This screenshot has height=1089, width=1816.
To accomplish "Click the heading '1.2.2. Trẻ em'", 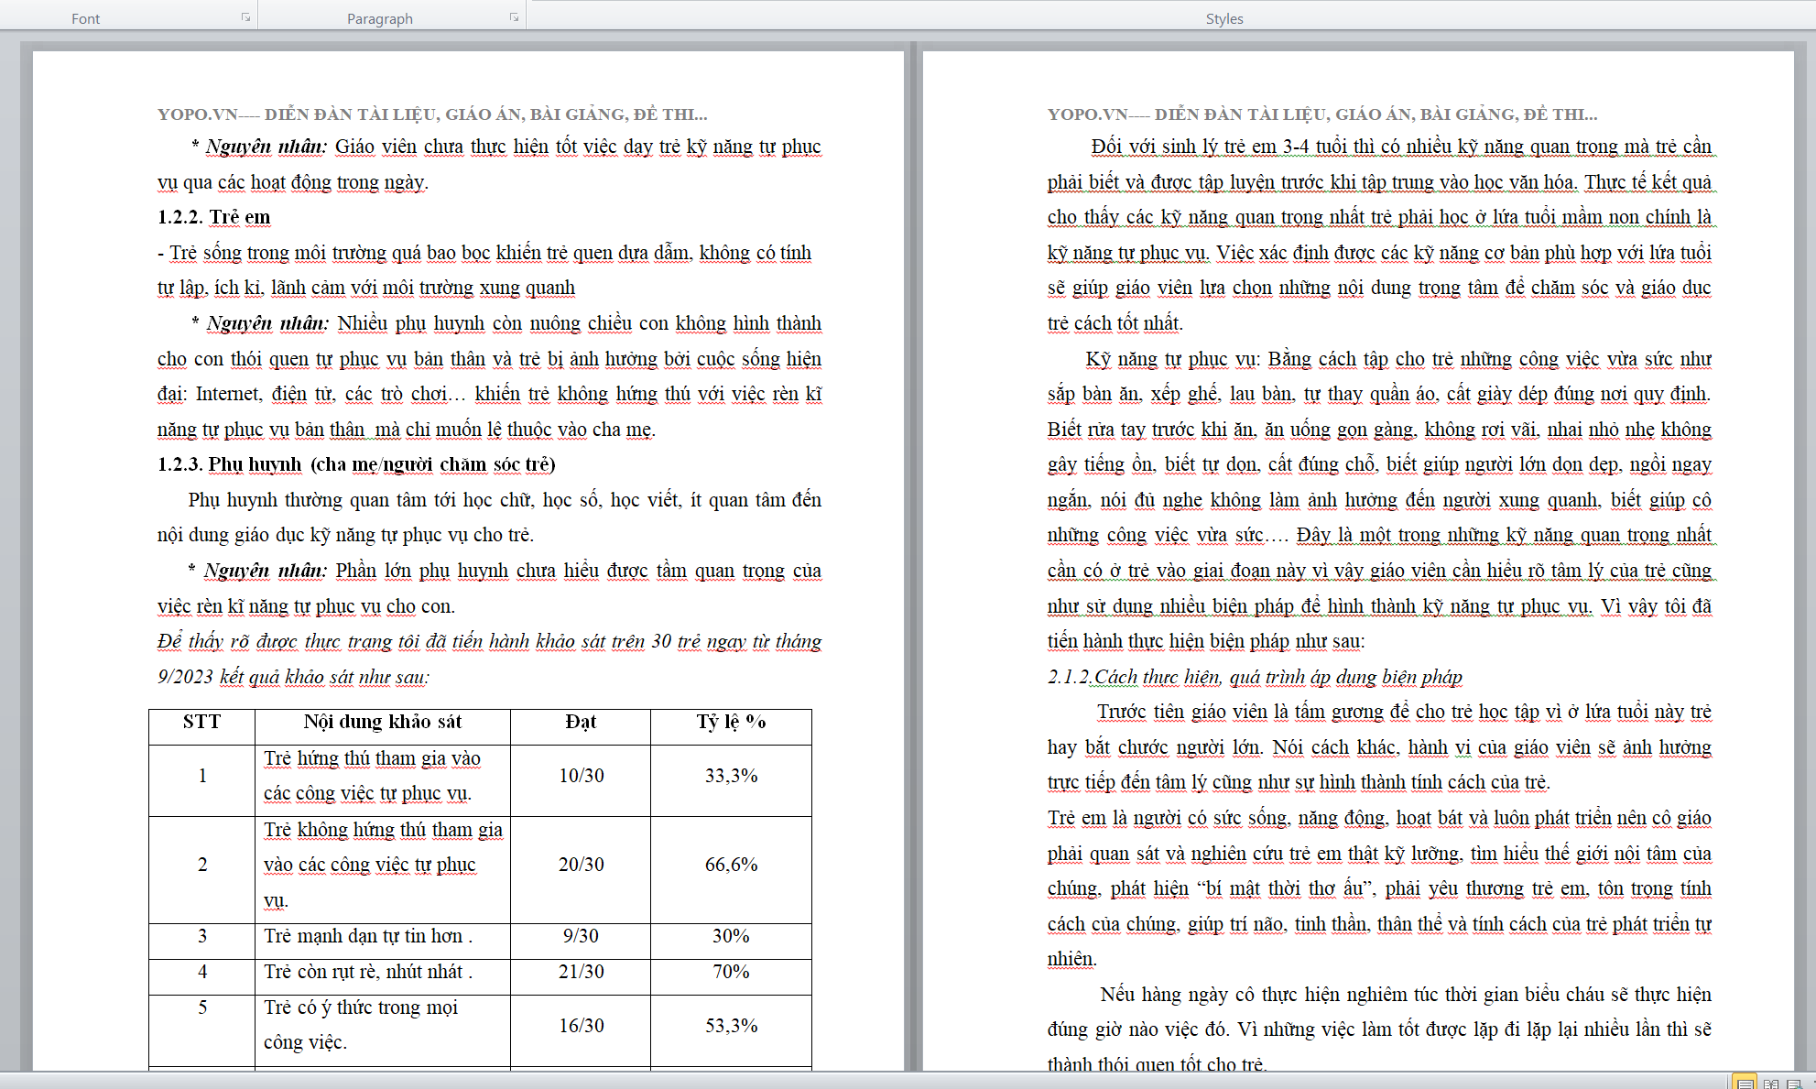I will (213, 217).
